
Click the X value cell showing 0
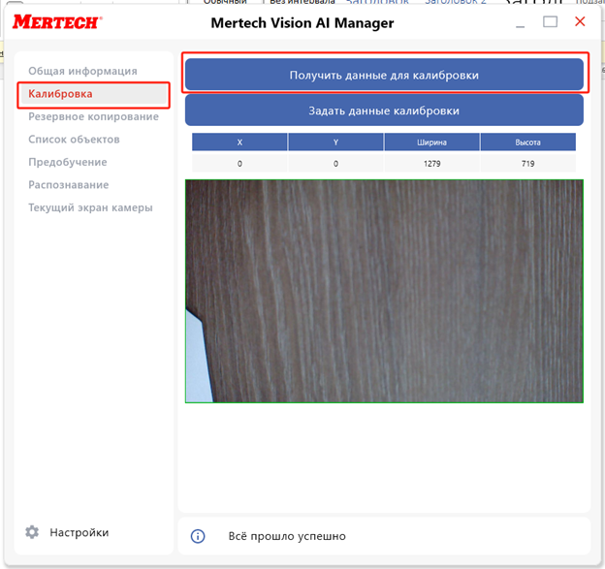tap(239, 163)
